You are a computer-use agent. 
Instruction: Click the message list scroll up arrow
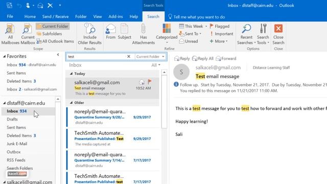pyautogui.click(x=165, y=73)
